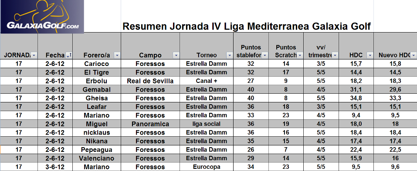The height and width of the screenshot is (171, 417).
Task: Select the Real de Sevilla campo cell
Action: [150, 81]
